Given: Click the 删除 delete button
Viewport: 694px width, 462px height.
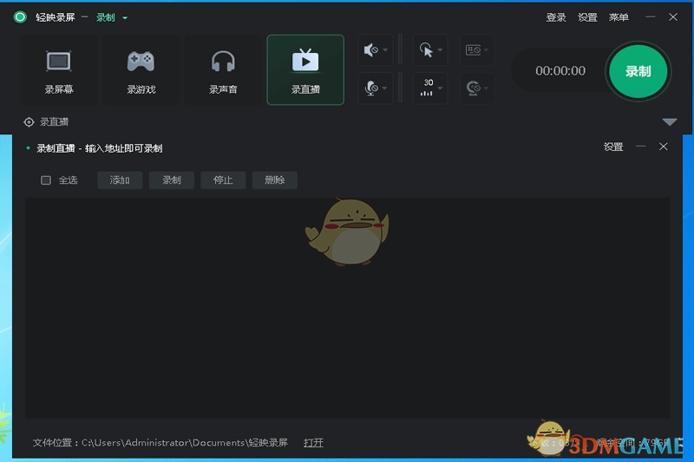Looking at the screenshot, I should click(x=275, y=180).
